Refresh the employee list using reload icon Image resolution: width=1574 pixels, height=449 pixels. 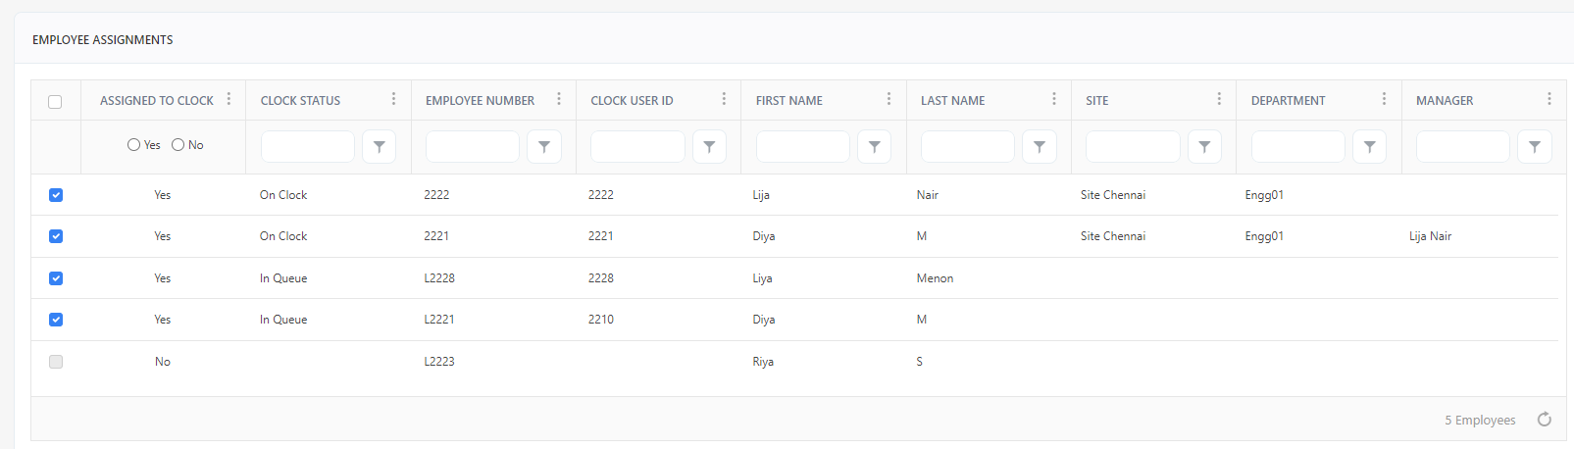1545,420
